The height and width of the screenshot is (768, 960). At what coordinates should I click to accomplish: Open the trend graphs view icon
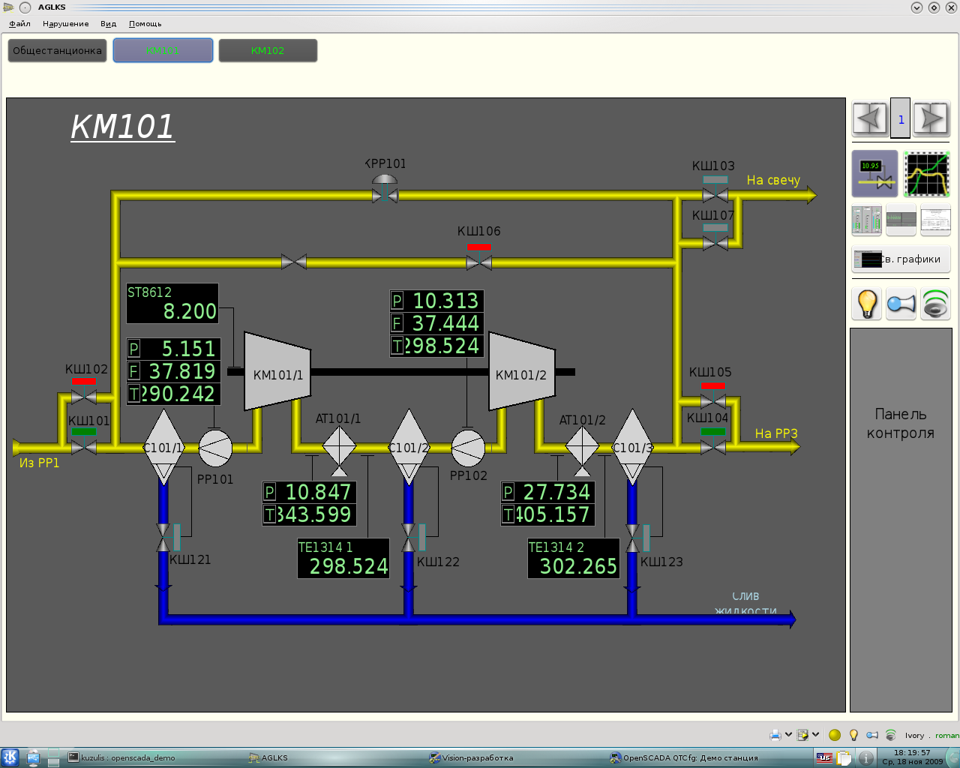click(926, 173)
